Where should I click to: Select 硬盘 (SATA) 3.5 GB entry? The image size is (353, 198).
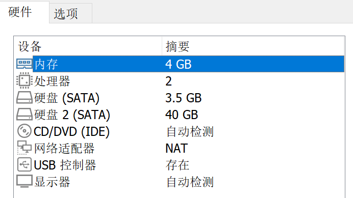181,98
